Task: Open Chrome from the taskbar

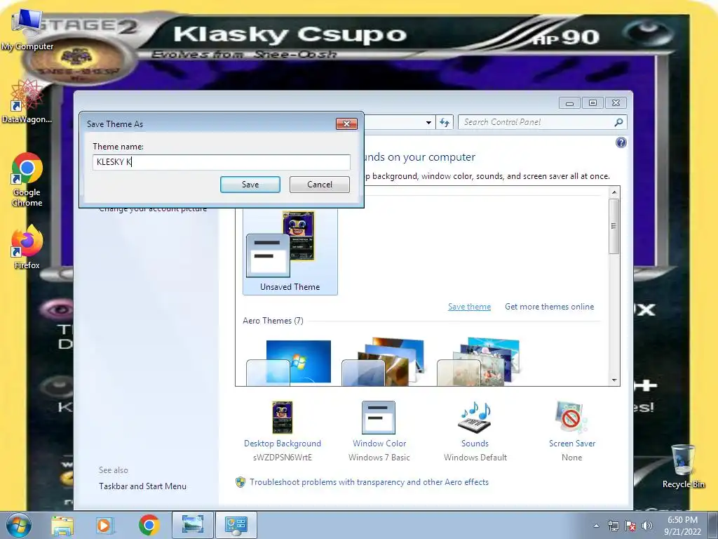Action: pos(149,525)
